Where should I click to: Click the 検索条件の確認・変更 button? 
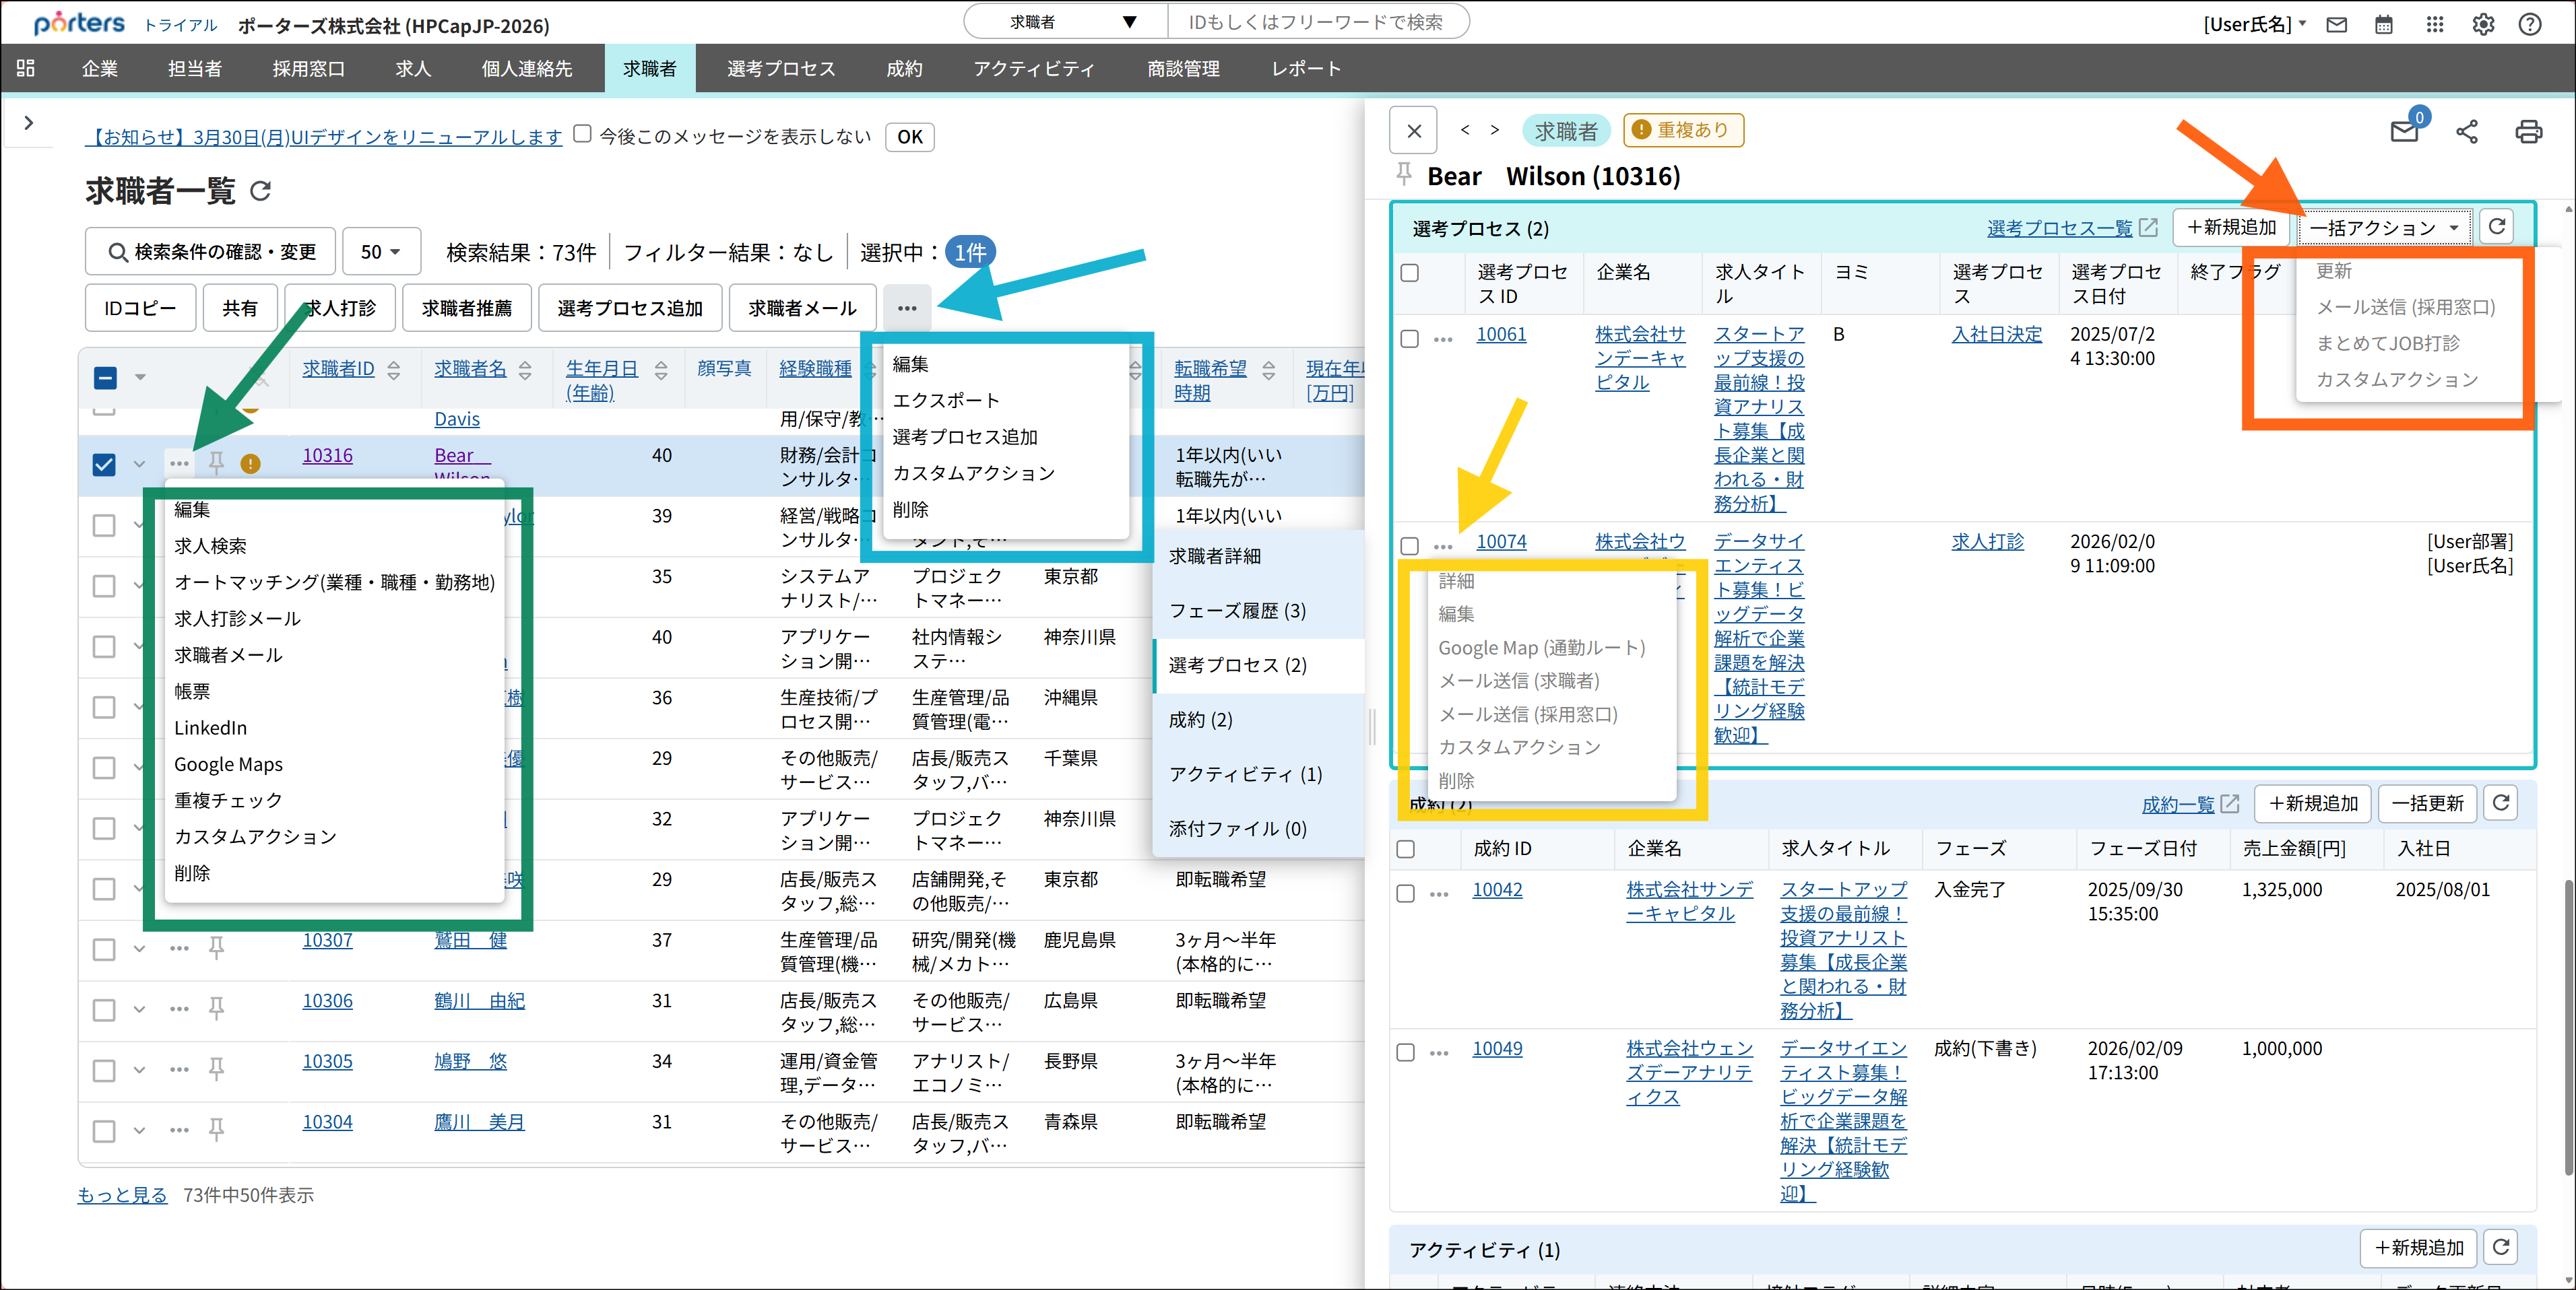coord(212,252)
